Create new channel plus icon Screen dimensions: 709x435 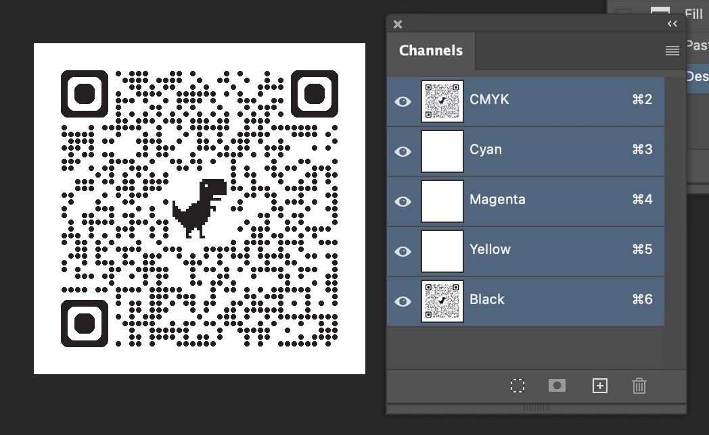click(600, 386)
